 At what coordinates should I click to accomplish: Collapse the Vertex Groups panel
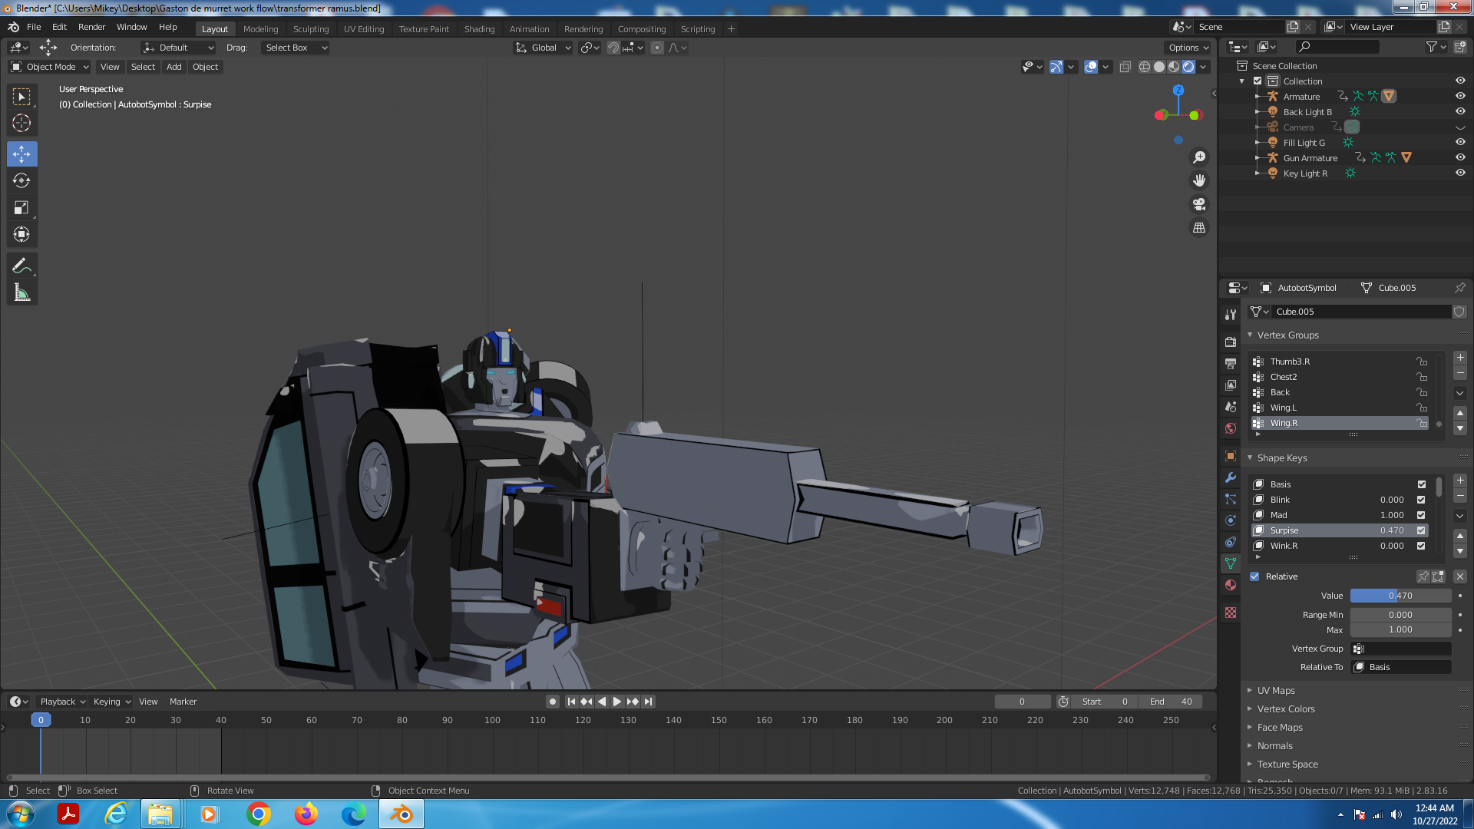coord(1287,335)
